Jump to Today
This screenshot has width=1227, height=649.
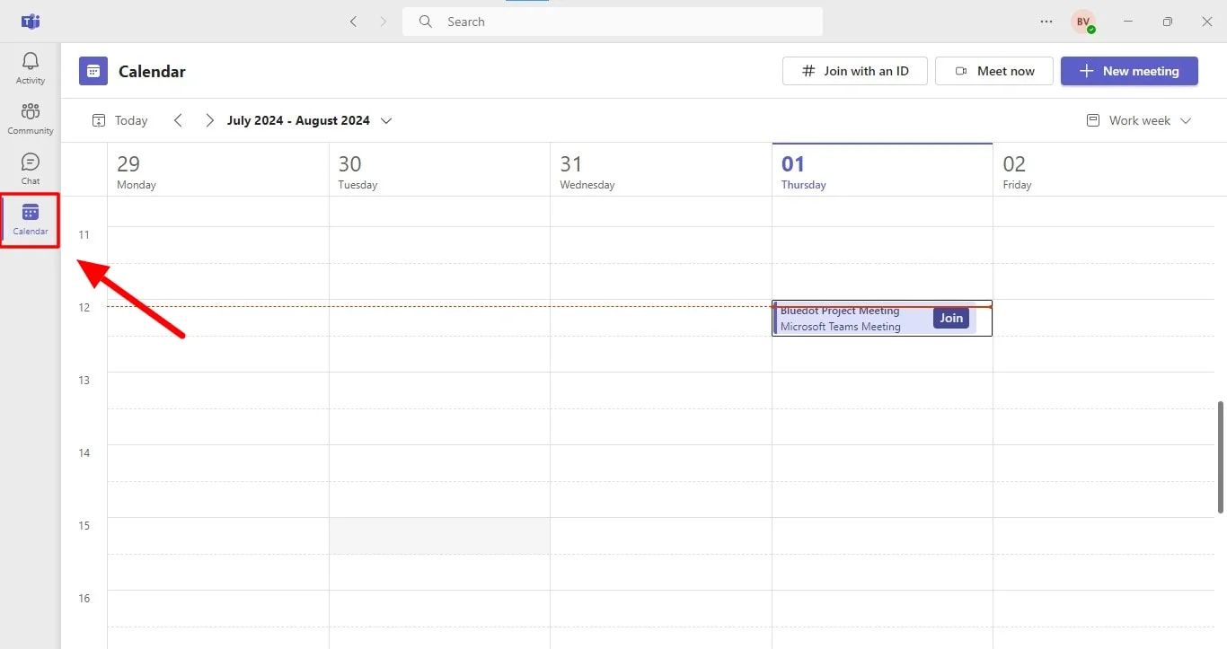pyautogui.click(x=119, y=120)
